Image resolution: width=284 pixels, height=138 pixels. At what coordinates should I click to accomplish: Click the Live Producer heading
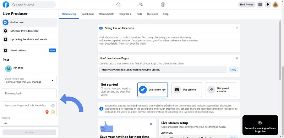point(15,13)
